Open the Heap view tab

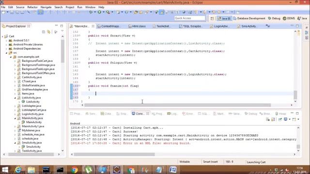click(x=281, y=114)
